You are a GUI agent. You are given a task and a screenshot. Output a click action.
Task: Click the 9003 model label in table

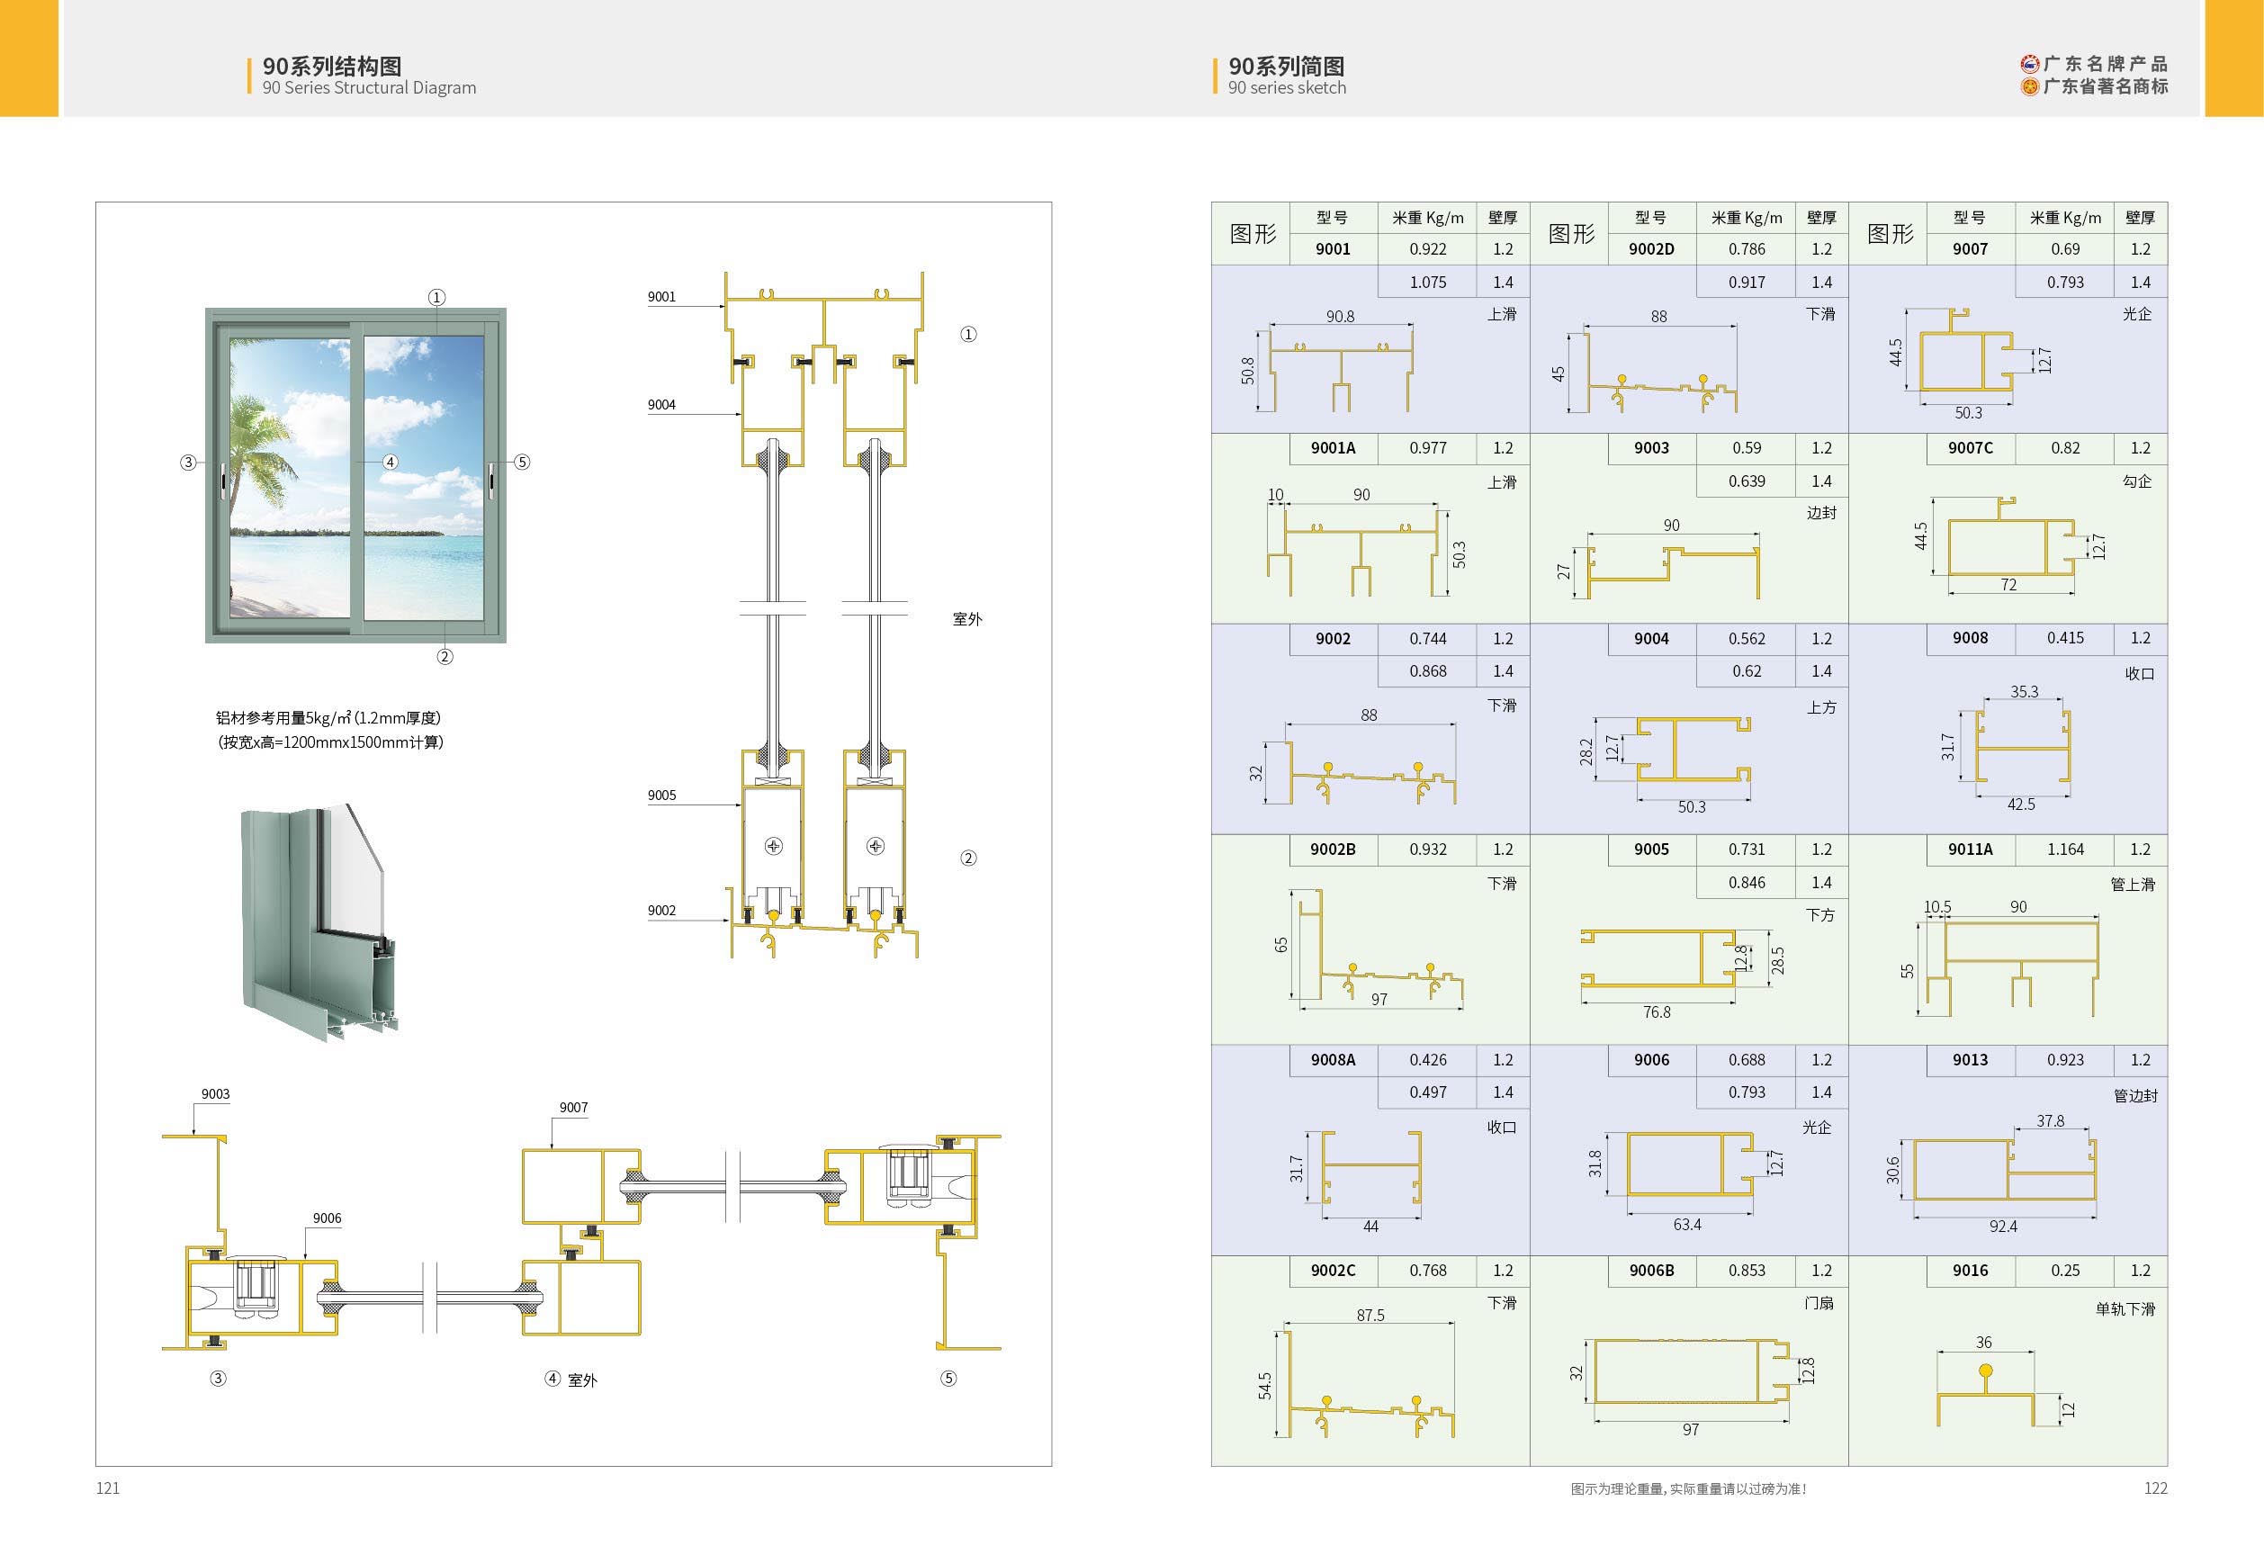(x=1651, y=448)
